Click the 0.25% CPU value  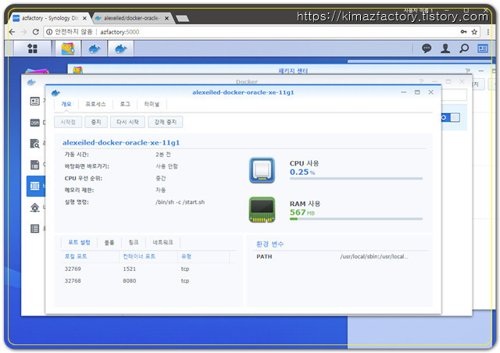[x=302, y=172]
